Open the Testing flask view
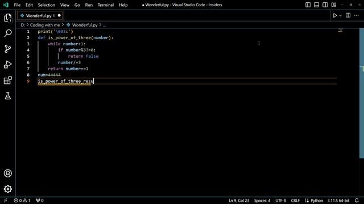 click(7, 96)
